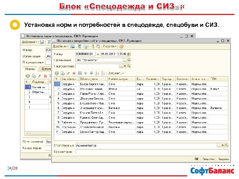Click the ellipsis select button for Организация
The height and width of the screenshot is (179, 239).
(125, 60)
